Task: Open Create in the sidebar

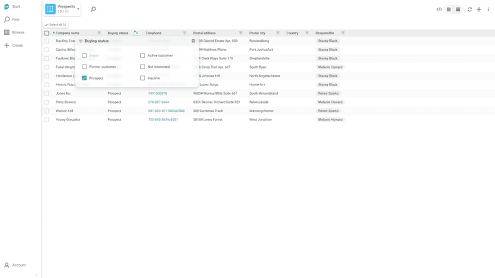Action: [14, 45]
